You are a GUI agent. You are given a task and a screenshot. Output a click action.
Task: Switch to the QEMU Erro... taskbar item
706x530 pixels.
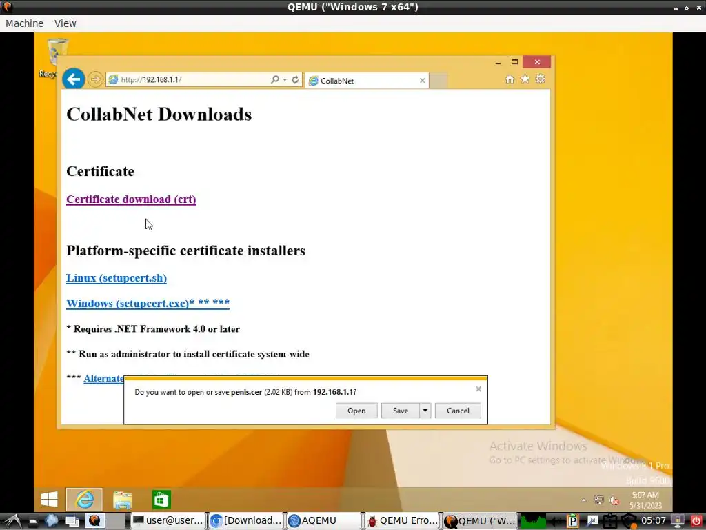pyautogui.click(x=402, y=521)
